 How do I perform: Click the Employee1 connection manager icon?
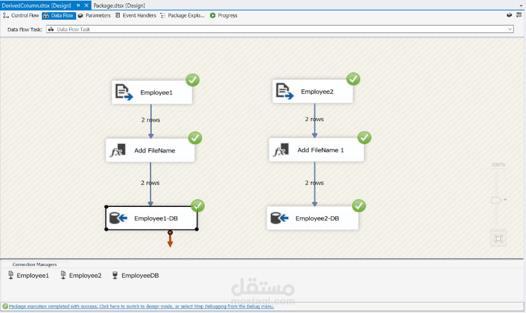pos(10,275)
